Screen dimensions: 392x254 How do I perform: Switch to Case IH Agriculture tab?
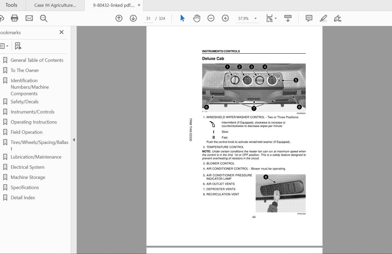pyautogui.click(x=55, y=5)
